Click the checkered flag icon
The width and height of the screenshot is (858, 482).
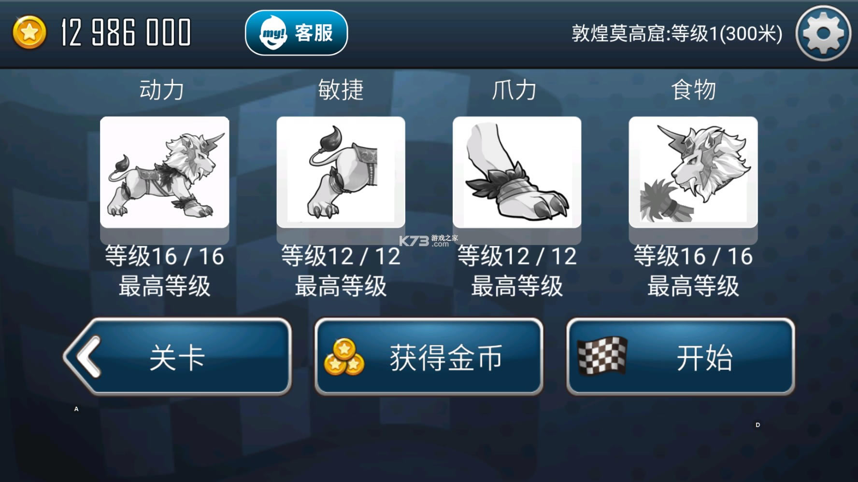point(602,356)
